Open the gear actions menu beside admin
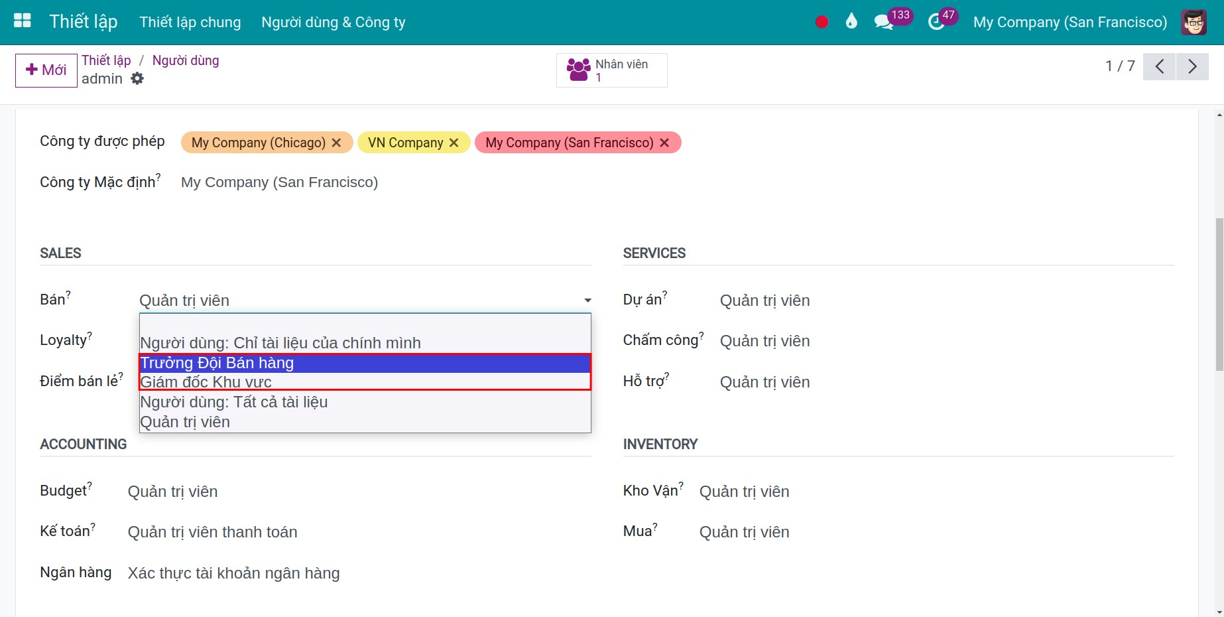 coord(137,79)
